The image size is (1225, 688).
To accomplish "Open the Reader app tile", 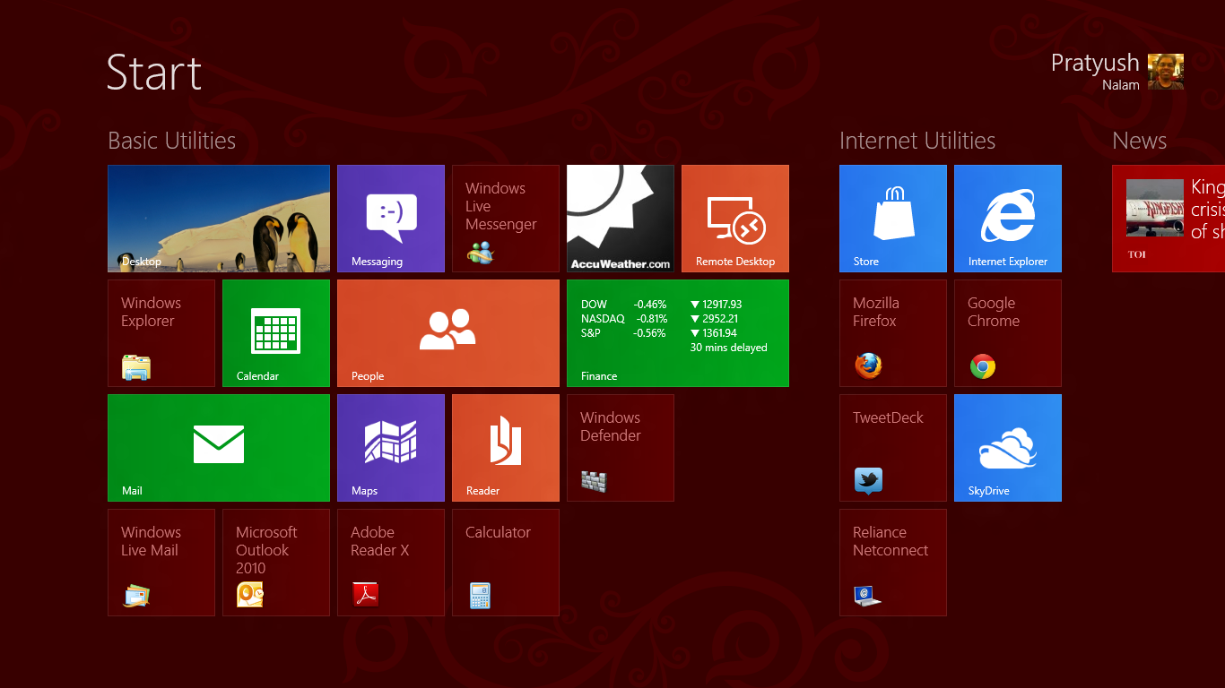I will (x=506, y=448).
